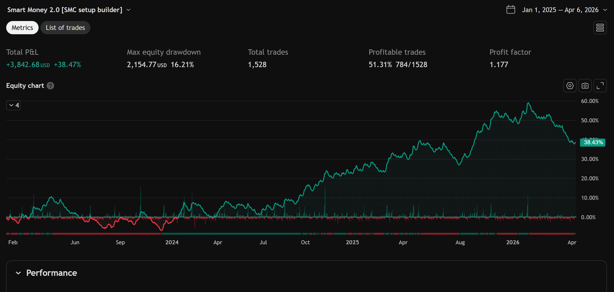Click the 2024 marker on the time axis
This screenshot has width=614, height=292.
[172, 242]
